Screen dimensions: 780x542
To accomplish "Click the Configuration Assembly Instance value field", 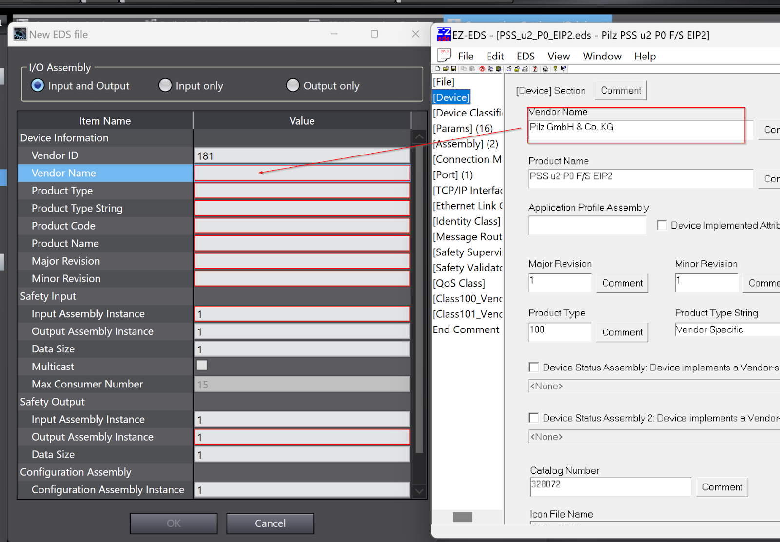I will click(302, 490).
